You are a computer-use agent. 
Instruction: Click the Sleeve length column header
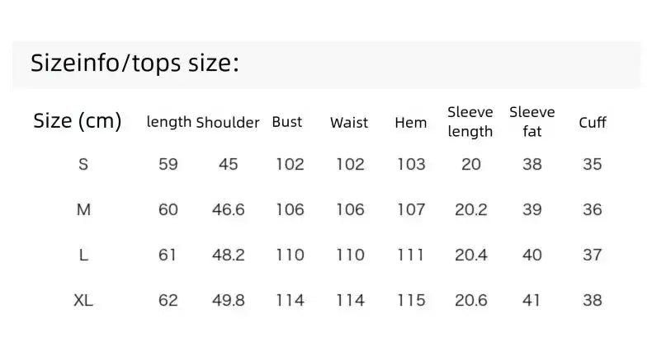[x=470, y=122]
